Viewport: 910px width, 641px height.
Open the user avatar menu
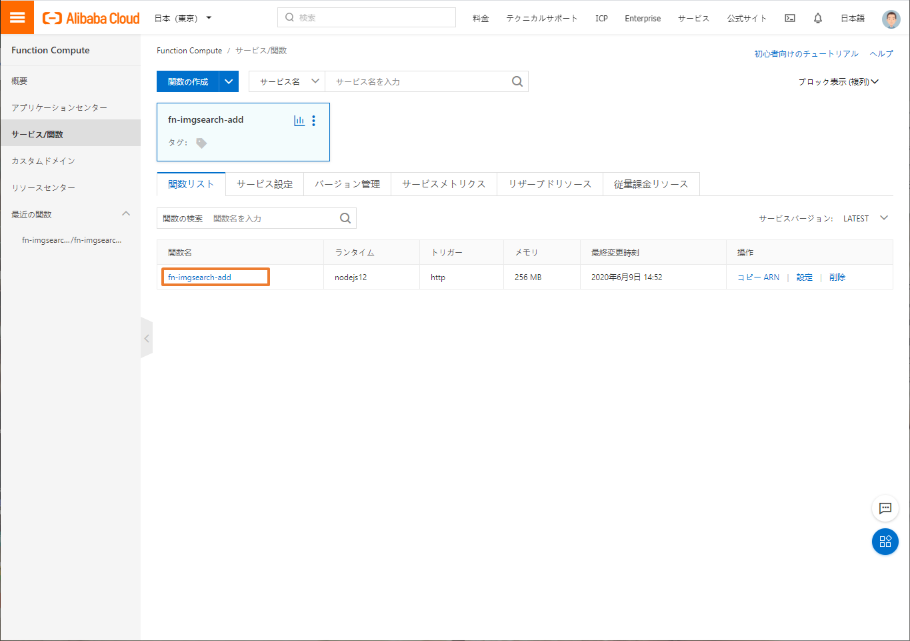891,19
